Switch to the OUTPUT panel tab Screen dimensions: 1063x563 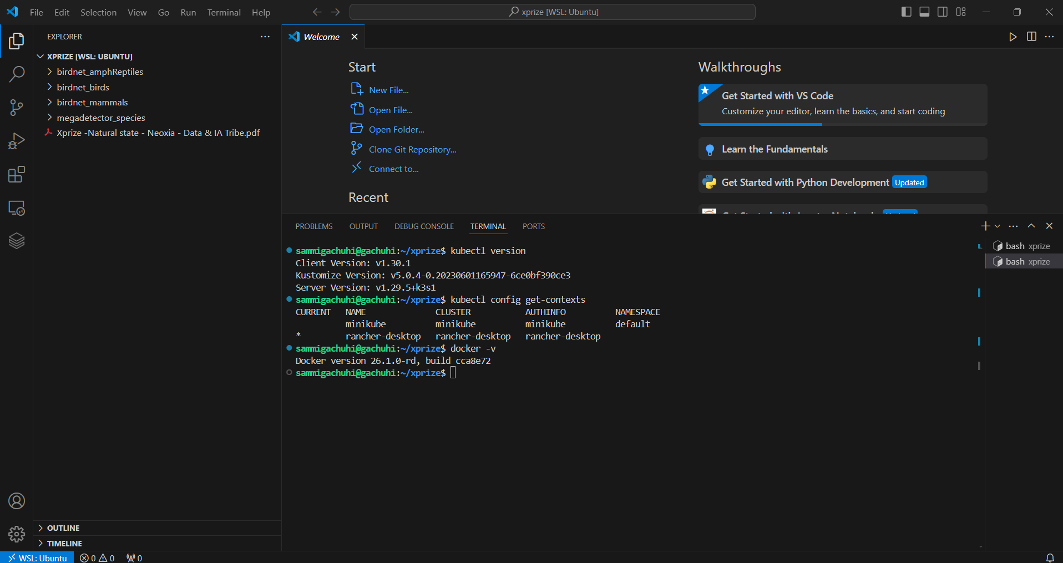click(x=363, y=226)
